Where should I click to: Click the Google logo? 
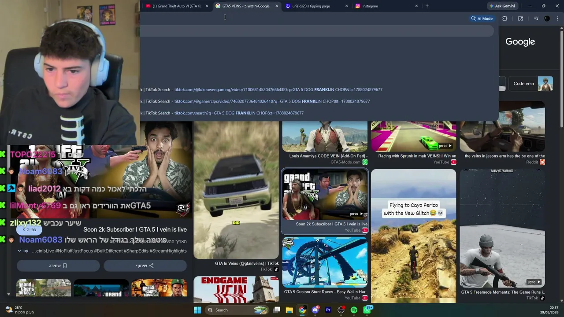pos(520,42)
